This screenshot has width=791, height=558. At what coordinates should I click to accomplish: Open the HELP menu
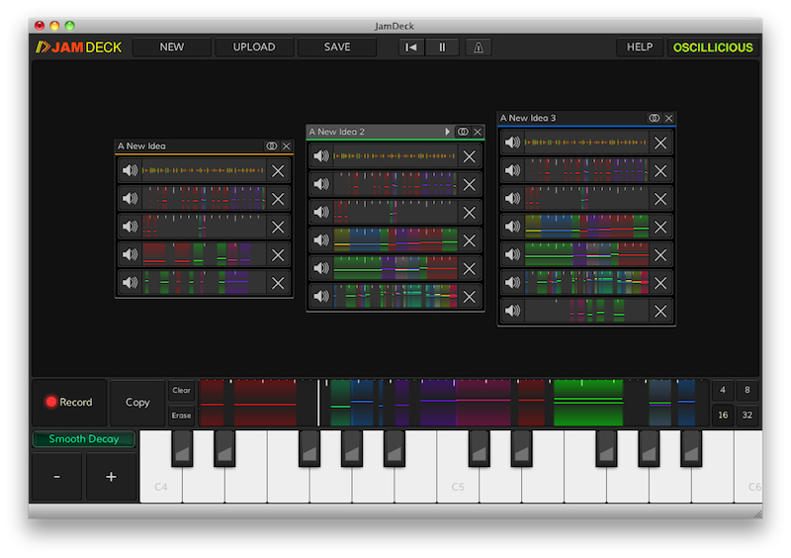(x=640, y=47)
